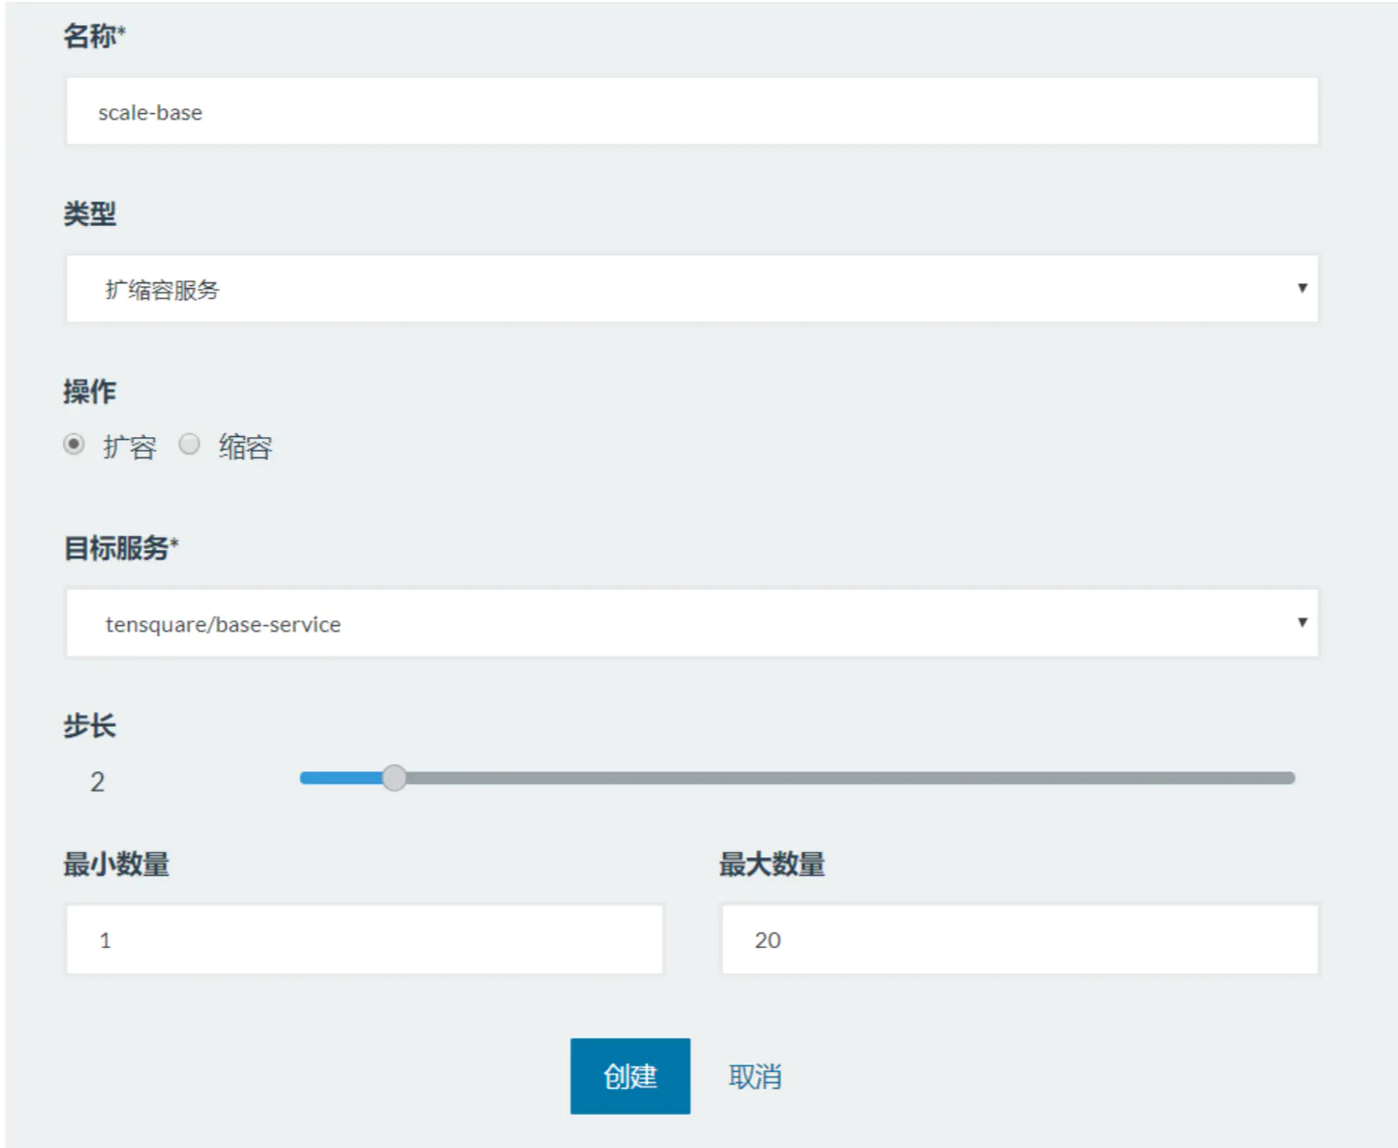Screen dimensions: 1398x1148
Task: Click the arrow on the 类型 dropdown
Action: 1302,289
